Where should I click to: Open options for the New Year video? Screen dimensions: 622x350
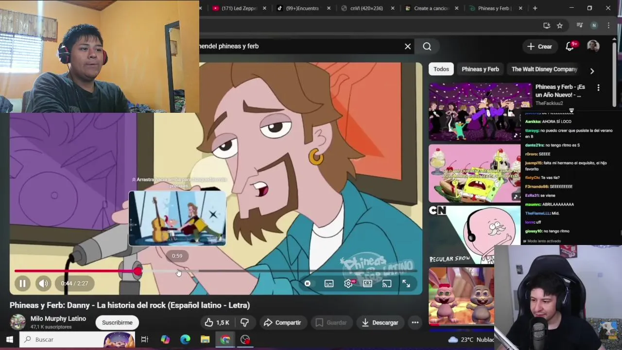pyautogui.click(x=598, y=87)
